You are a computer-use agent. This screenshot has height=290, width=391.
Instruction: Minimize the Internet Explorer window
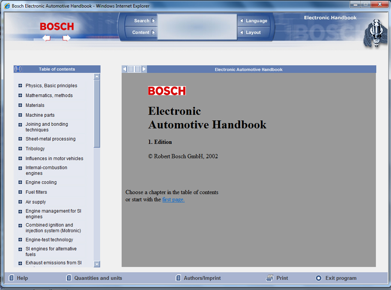[355, 4]
